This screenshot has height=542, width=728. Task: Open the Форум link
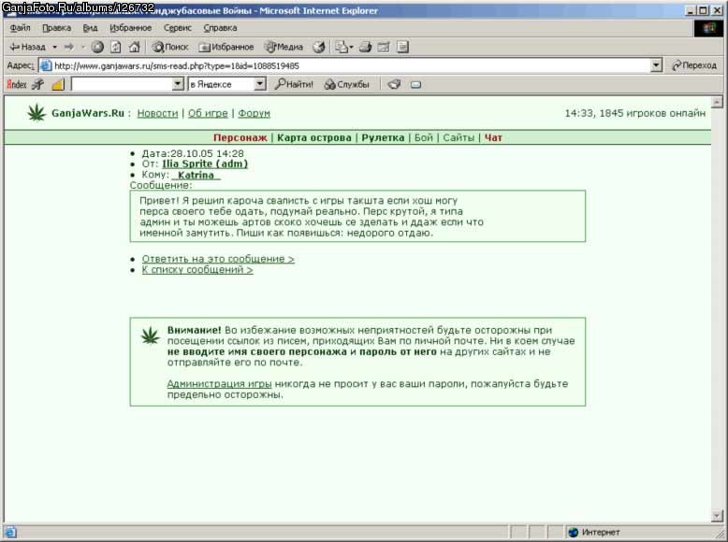point(254,114)
